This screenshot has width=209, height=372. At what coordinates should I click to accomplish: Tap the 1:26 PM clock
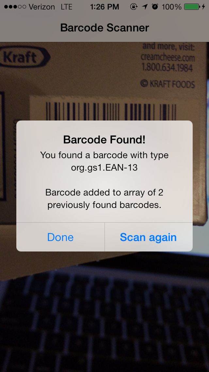(x=104, y=7)
